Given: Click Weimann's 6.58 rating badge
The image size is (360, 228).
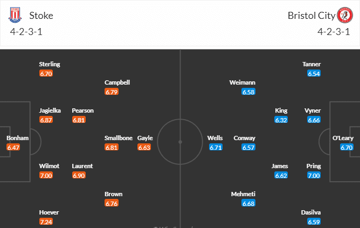Looking at the screenshot, I should (x=248, y=92).
